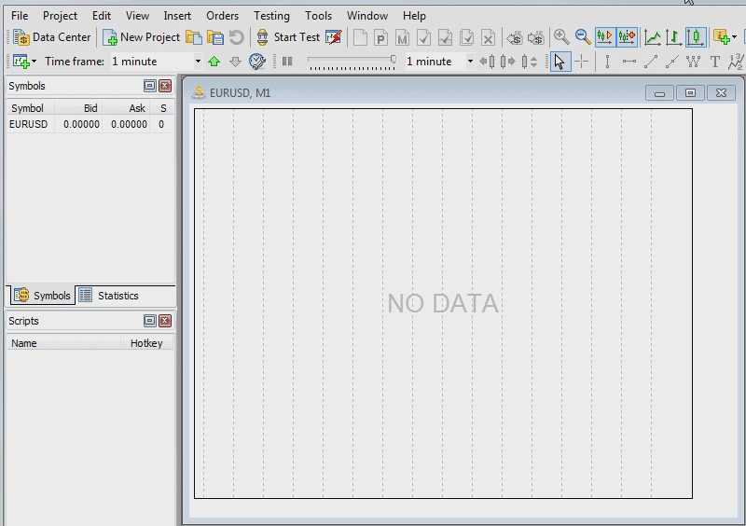
Task: Click the pause testing button
Action: [x=287, y=62]
